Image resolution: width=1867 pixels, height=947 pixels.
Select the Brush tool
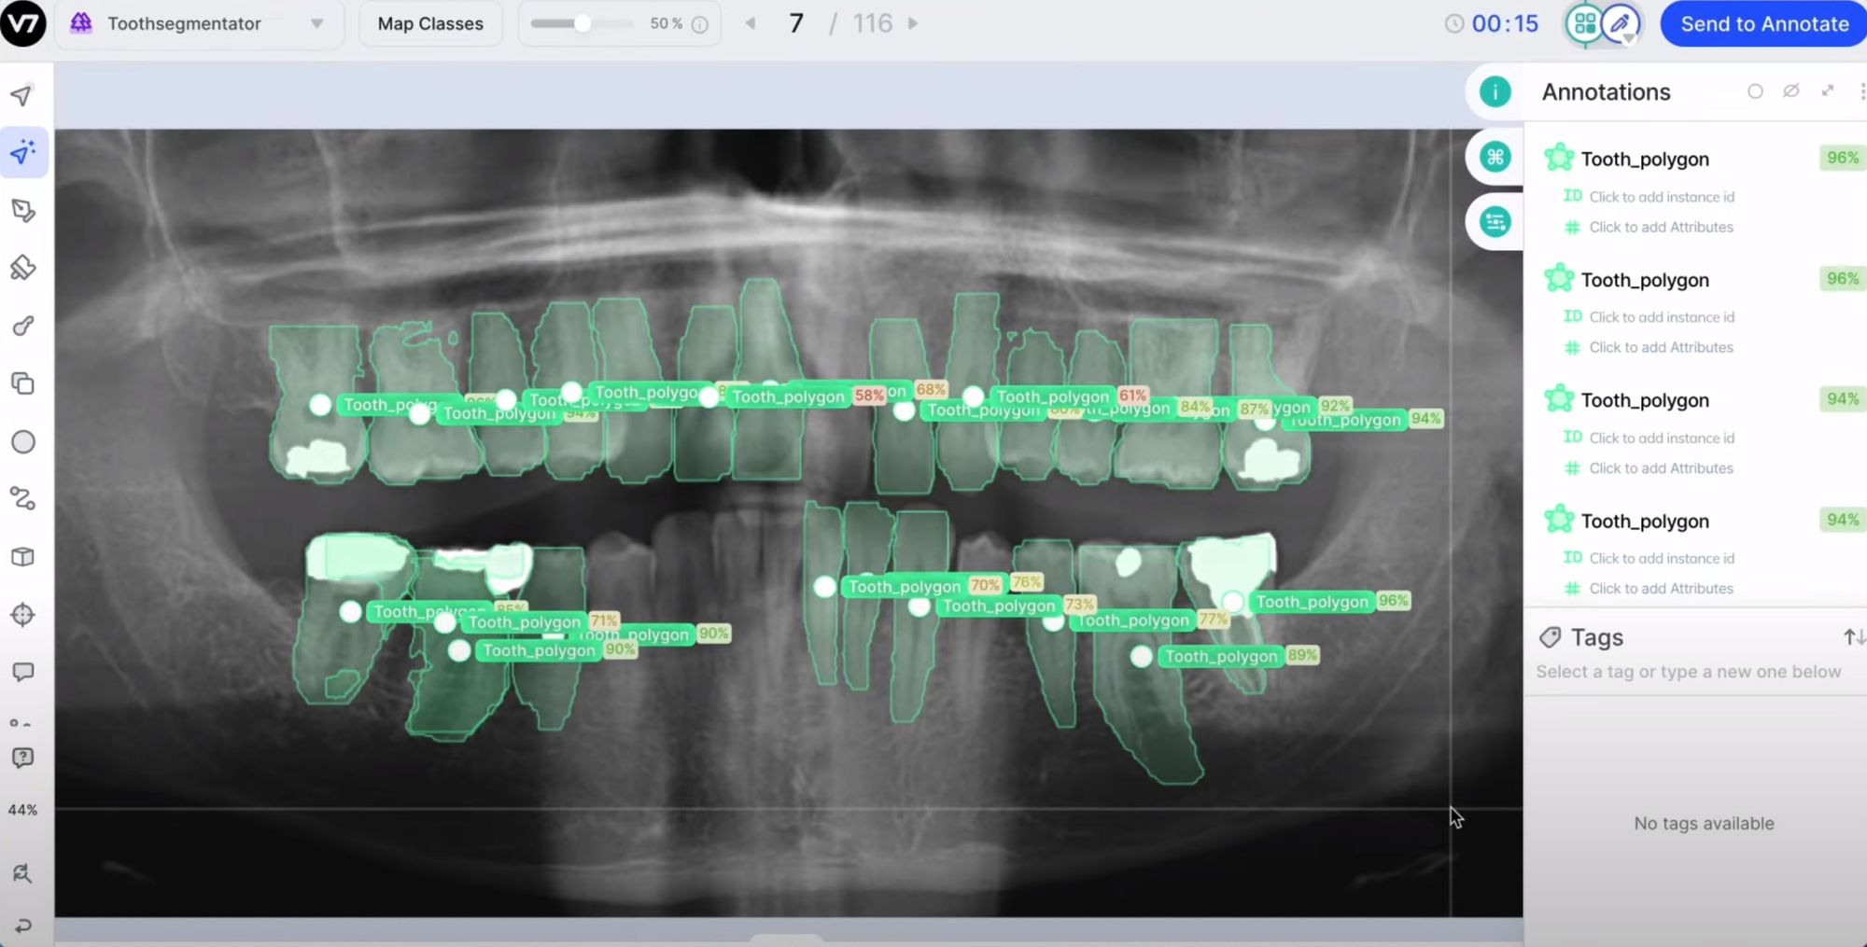(23, 326)
